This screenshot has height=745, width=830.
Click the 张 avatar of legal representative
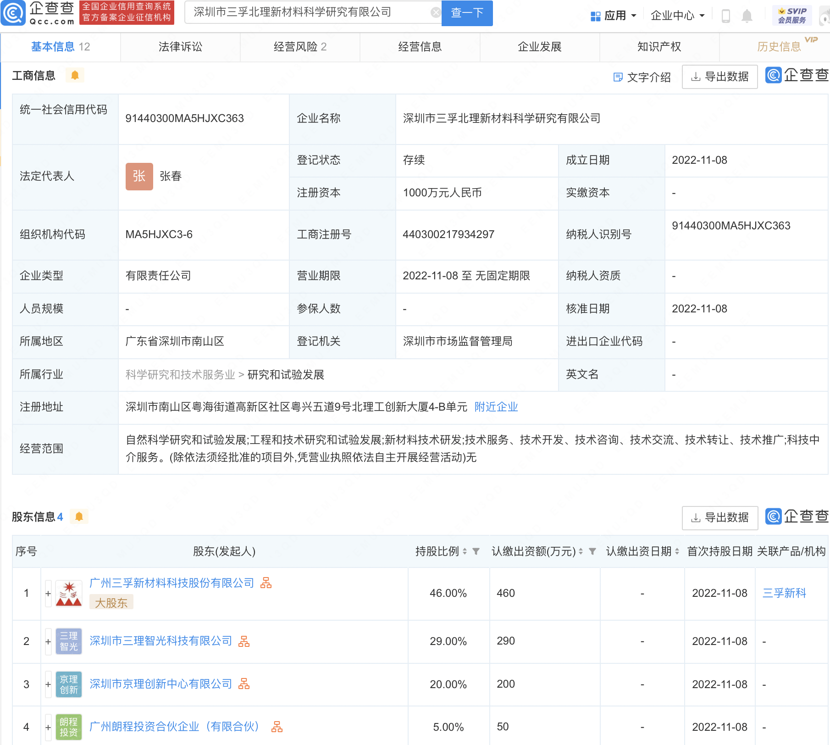click(x=139, y=176)
